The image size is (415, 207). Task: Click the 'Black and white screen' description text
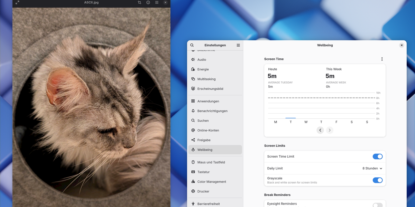pyautogui.click(x=292, y=183)
